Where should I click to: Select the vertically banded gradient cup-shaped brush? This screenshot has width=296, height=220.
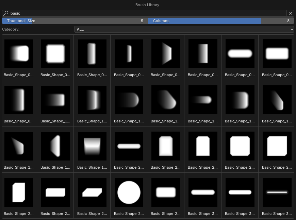point(92,146)
